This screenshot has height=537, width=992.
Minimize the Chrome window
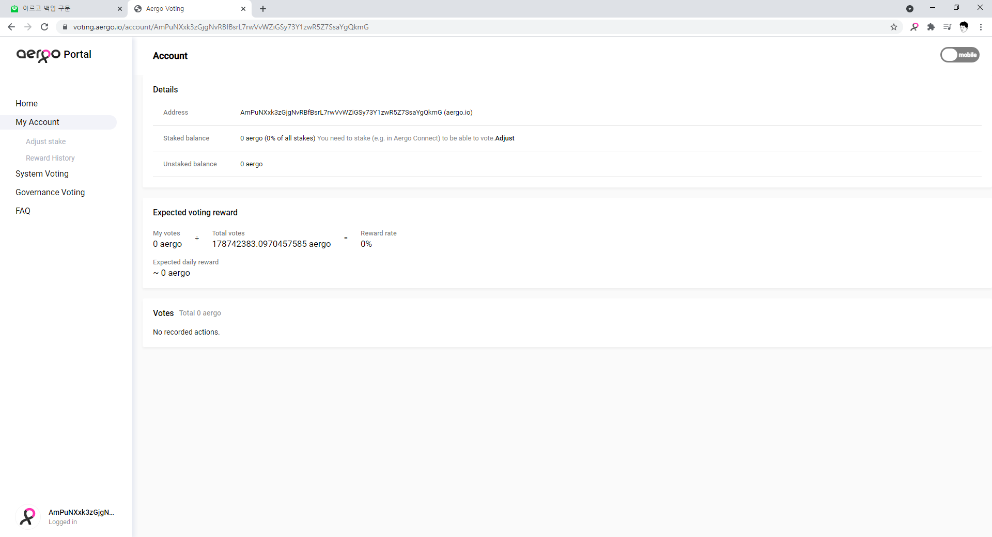[x=933, y=8]
